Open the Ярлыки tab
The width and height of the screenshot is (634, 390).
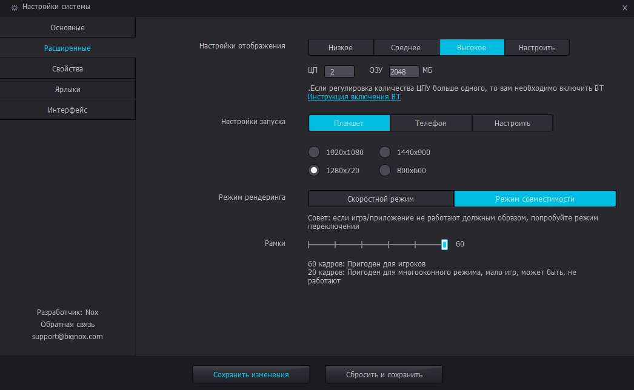click(67, 90)
